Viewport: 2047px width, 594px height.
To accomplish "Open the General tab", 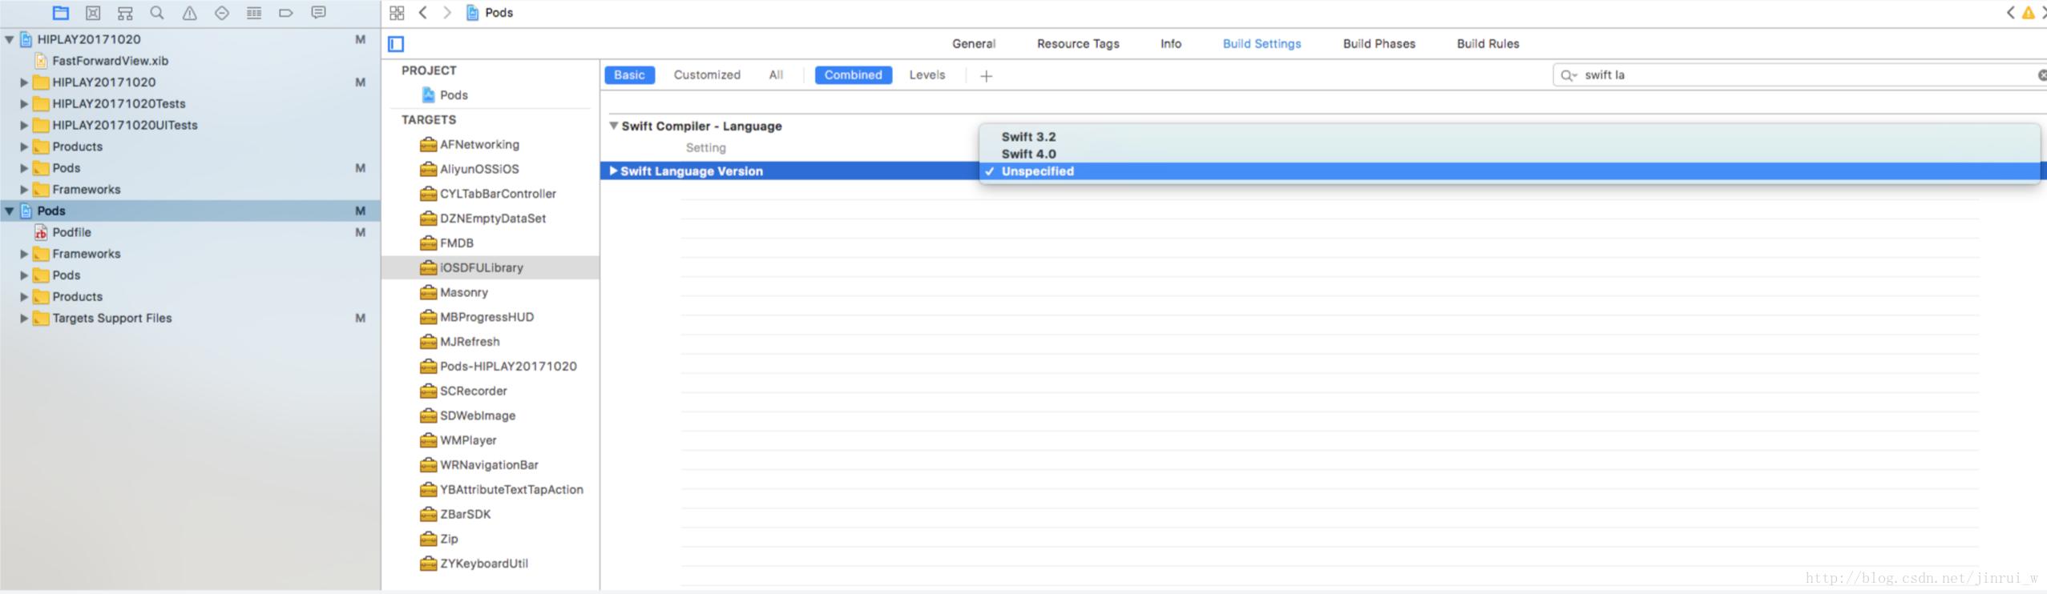I will click(x=974, y=44).
